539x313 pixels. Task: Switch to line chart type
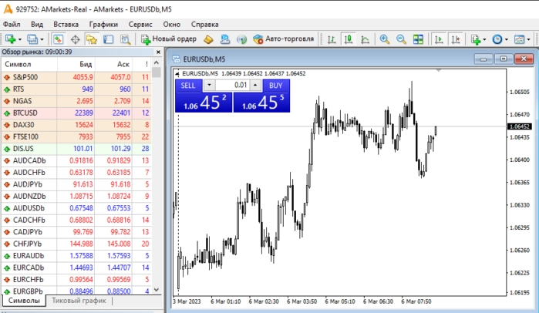[x=365, y=39]
